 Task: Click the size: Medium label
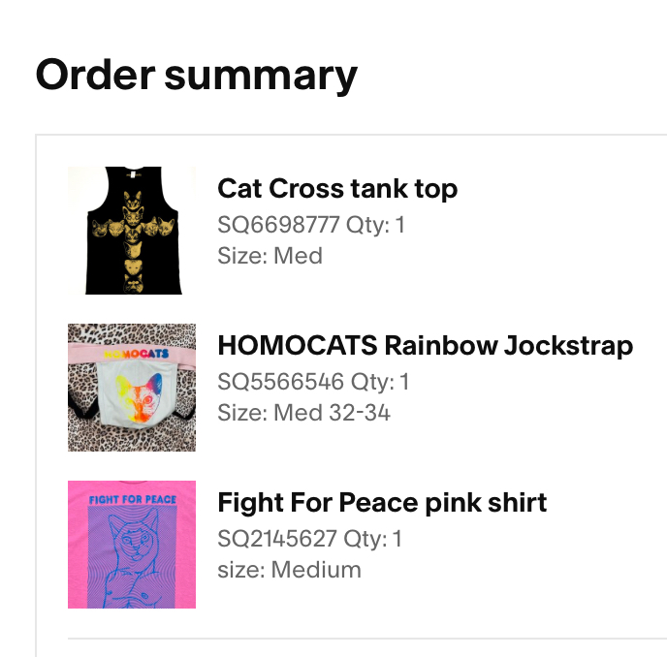point(289,570)
